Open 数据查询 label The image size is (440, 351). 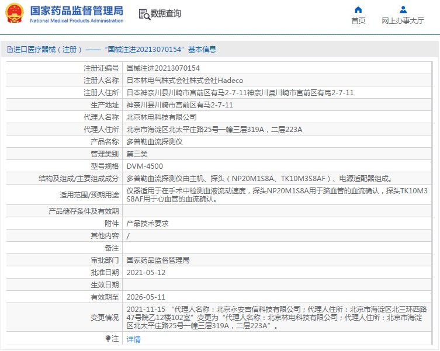pos(165,13)
